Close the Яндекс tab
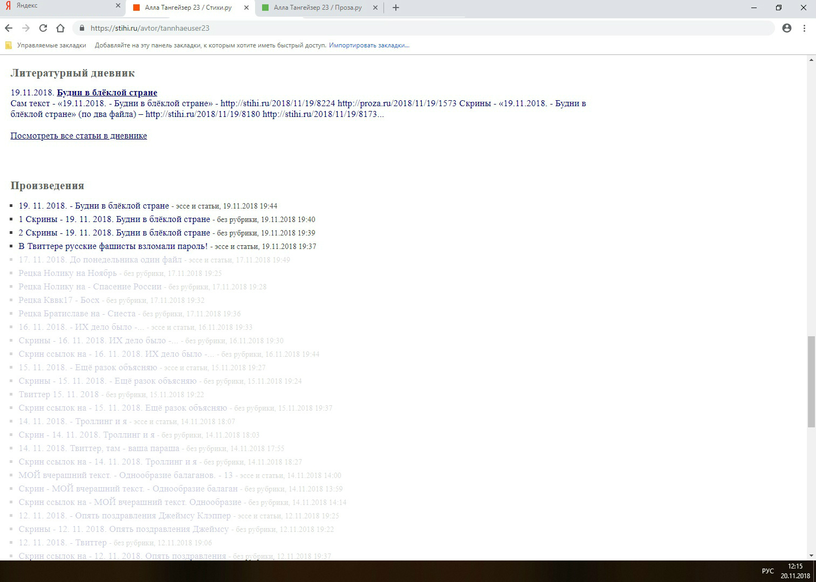 point(118,6)
